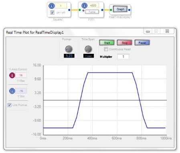The image size is (180, 153).
Task: Click the Y Min value field showing -16
Action: 21,91
